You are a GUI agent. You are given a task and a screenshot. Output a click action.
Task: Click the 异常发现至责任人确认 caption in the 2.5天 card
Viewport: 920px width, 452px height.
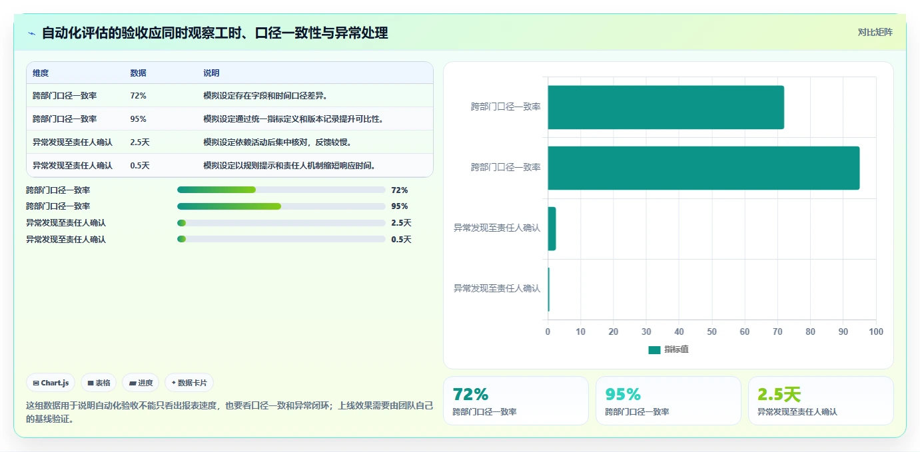coord(797,412)
